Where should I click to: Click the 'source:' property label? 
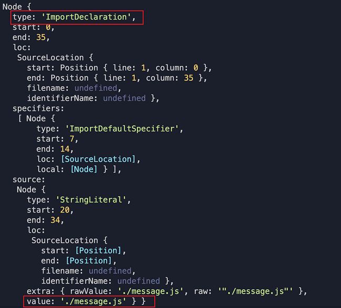pos(29,179)
